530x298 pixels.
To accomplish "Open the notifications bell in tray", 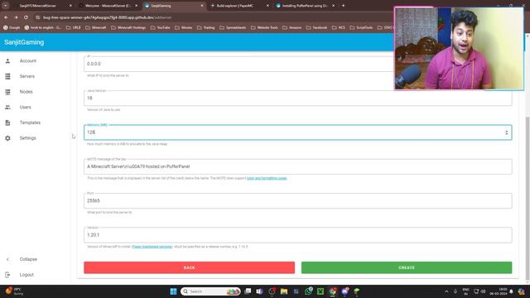I will pos(512,291).
